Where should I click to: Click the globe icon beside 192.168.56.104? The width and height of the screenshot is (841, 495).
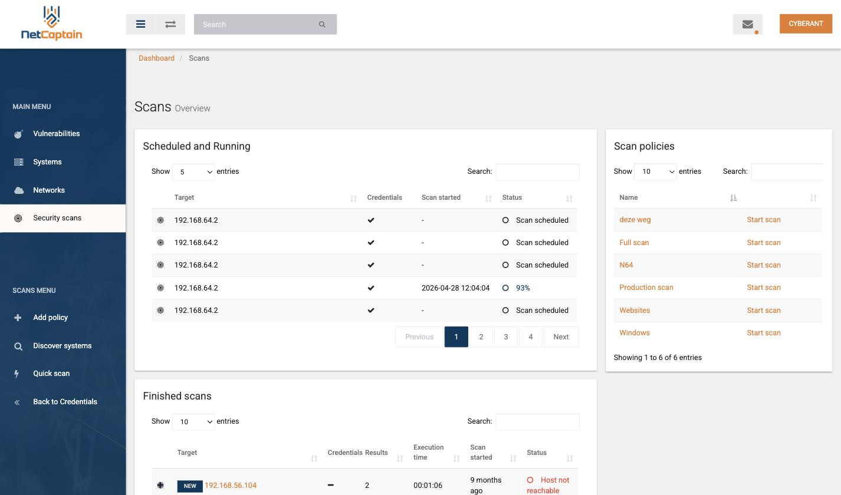(160, 486)
